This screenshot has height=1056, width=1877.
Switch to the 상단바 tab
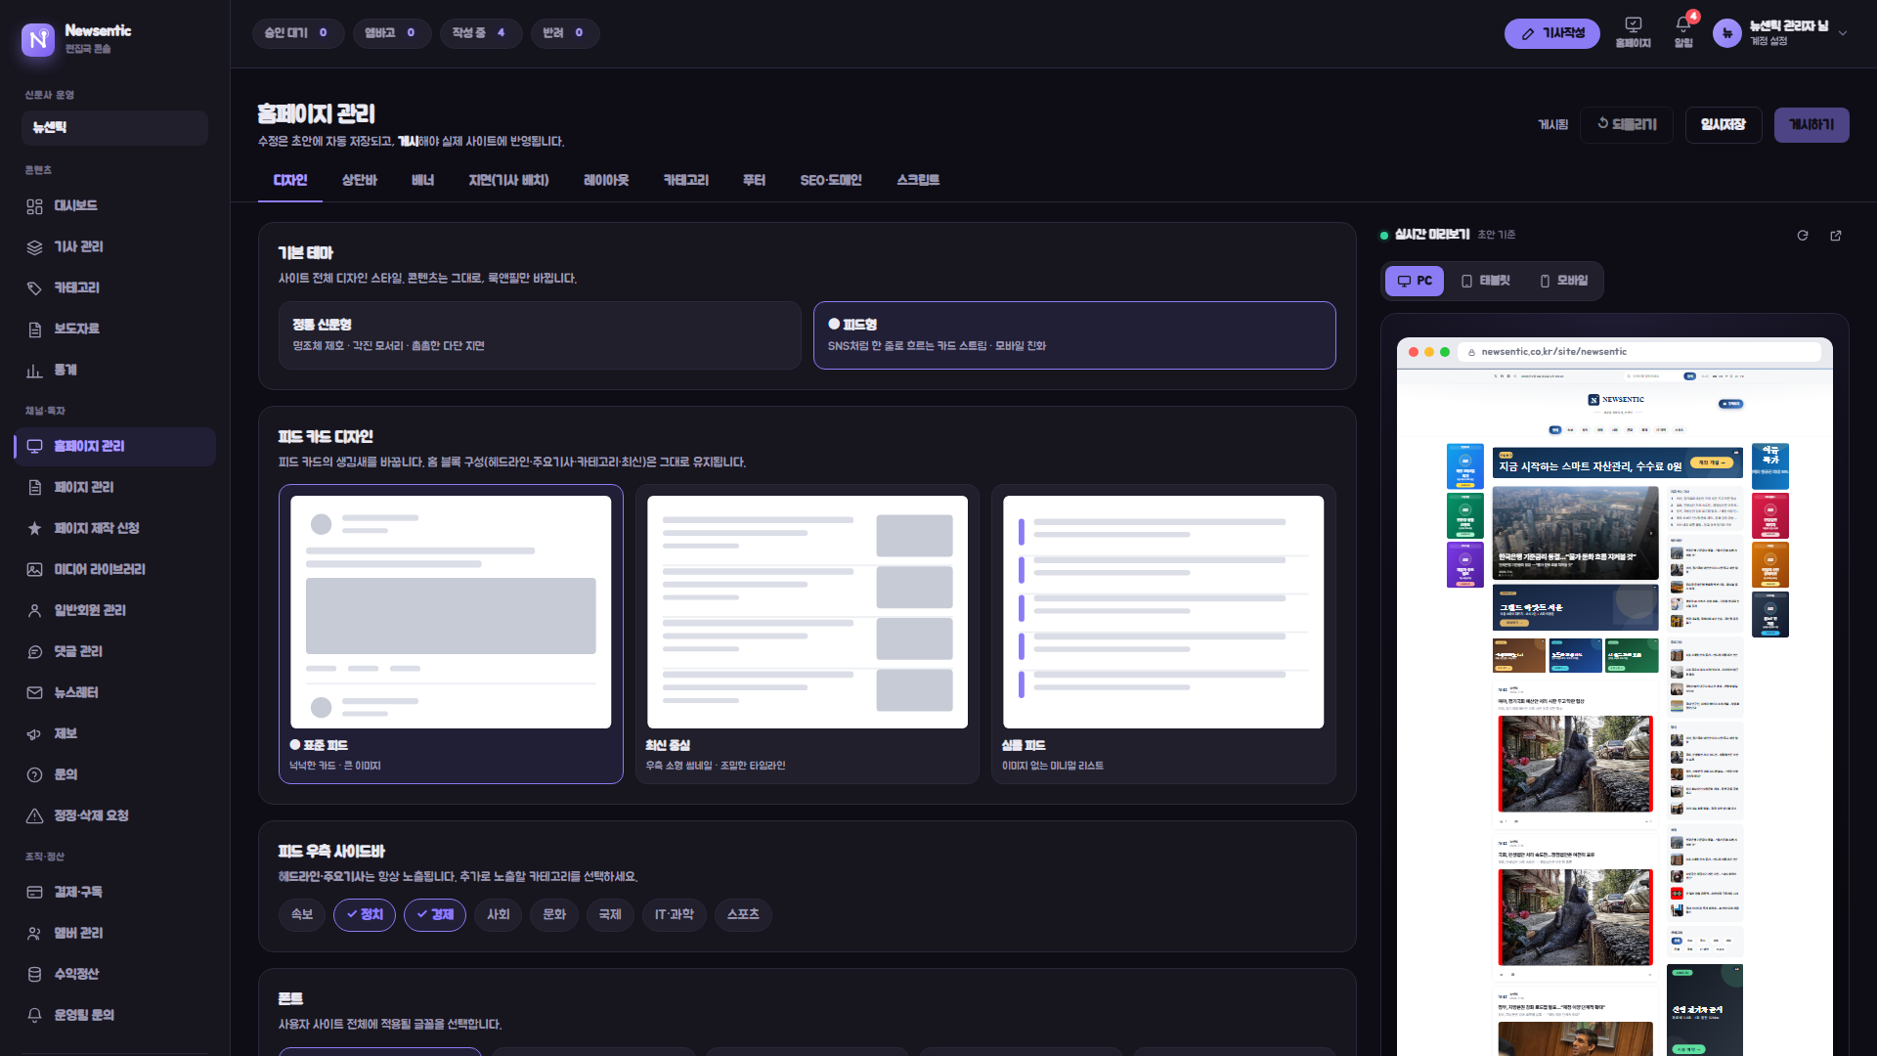pos(360,181)
